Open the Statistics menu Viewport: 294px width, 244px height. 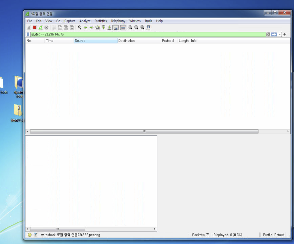(101, 21)
